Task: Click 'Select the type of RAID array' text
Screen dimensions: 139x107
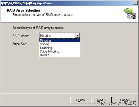Action: pyautogui.click(x=38, y=28)
